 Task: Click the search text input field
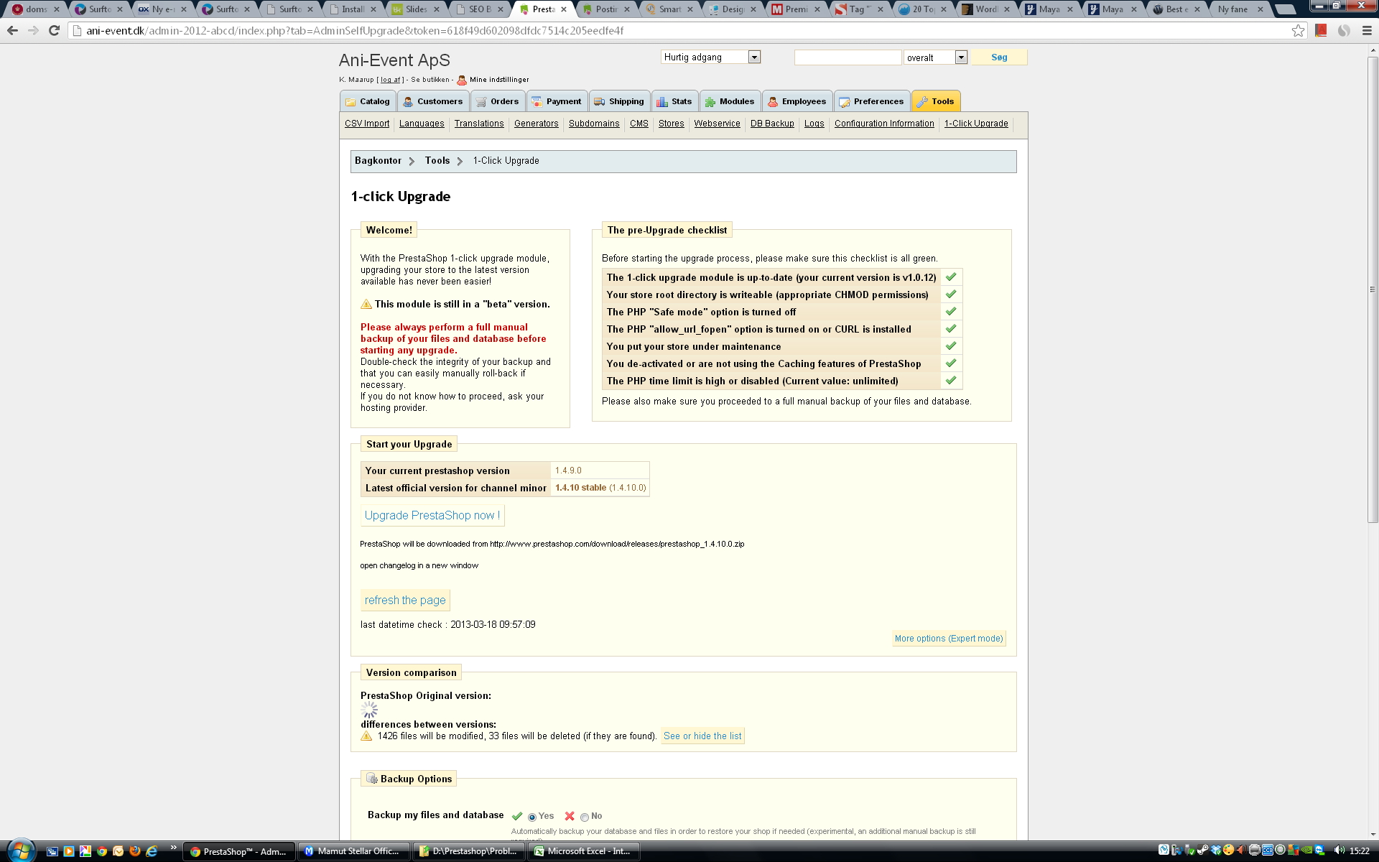coord(848,57)
